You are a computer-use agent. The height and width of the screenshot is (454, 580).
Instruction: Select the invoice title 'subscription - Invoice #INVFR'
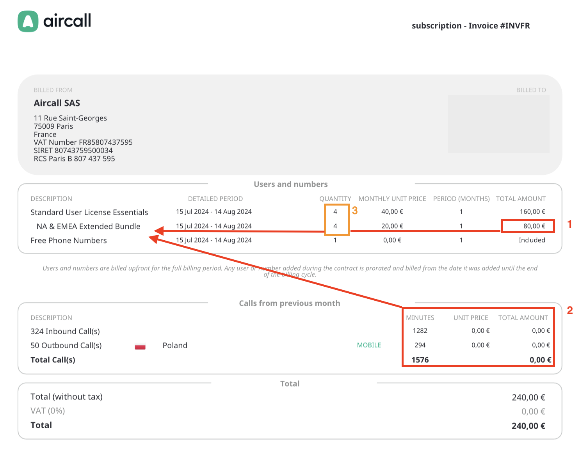[x=471, y=26]
